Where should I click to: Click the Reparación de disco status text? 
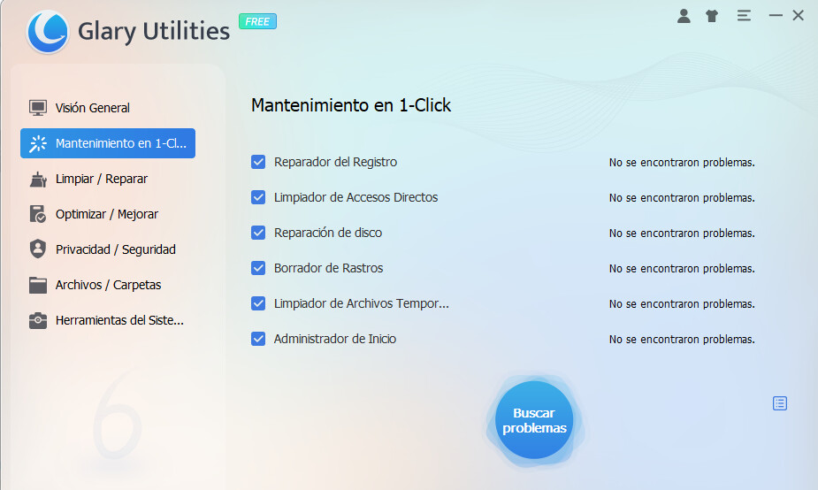point(681,234)
